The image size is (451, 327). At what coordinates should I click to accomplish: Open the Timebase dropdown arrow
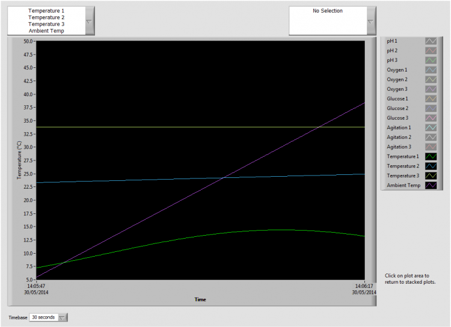click(x=62, y=317)
